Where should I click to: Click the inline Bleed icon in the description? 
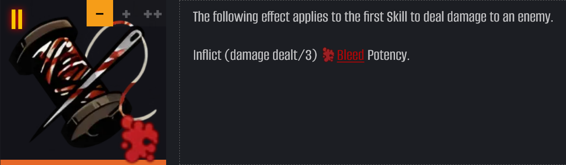coord(328,55)
